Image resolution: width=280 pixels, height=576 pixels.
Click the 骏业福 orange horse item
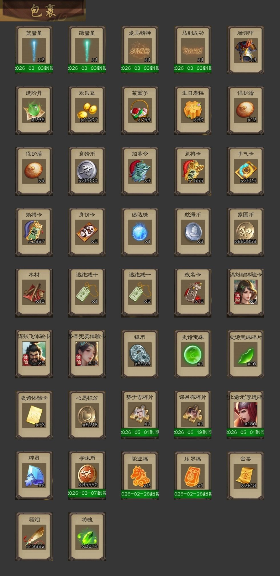click(x=140, y=476)
